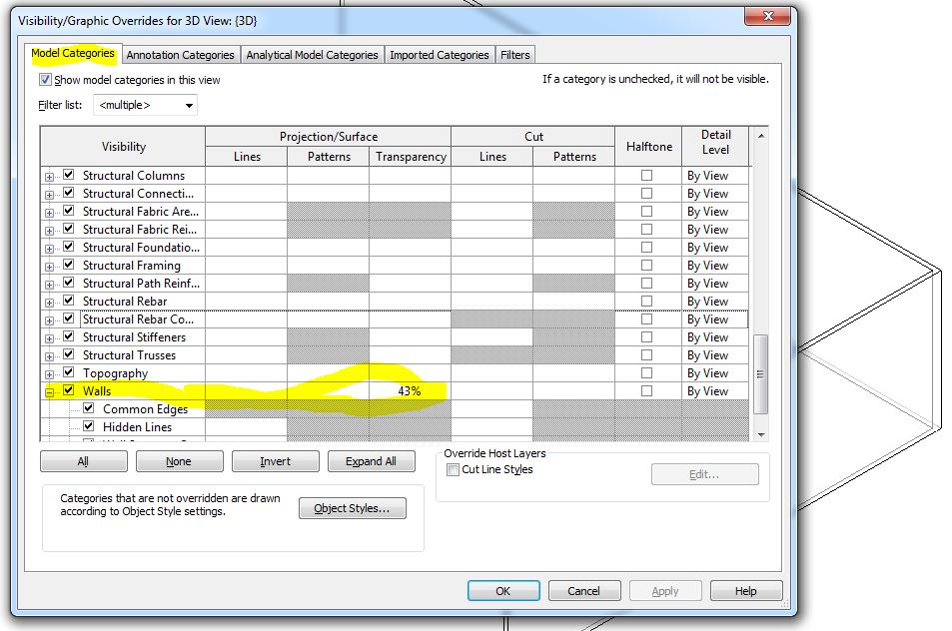The height and width of the screenshot is (631, 952).
Task: Confirm with the OK button
Action: pos(503,591)
